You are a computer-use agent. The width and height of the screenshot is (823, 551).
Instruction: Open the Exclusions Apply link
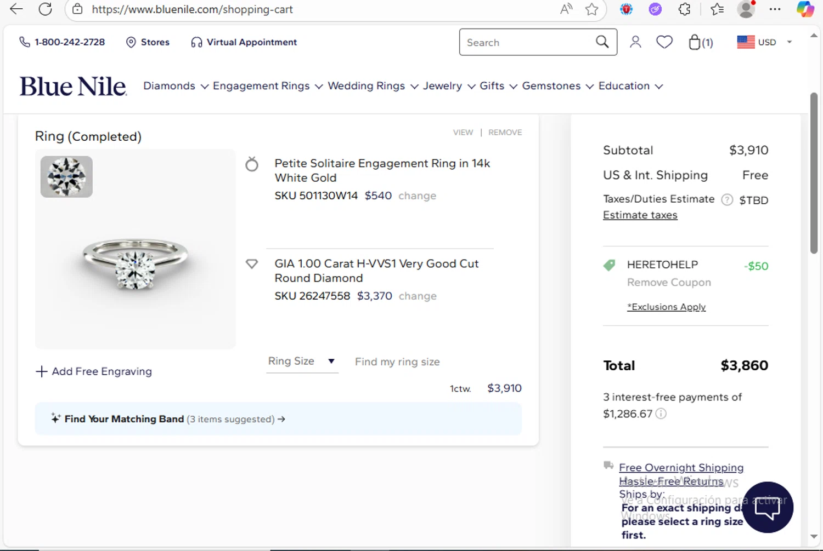[667, 307]
